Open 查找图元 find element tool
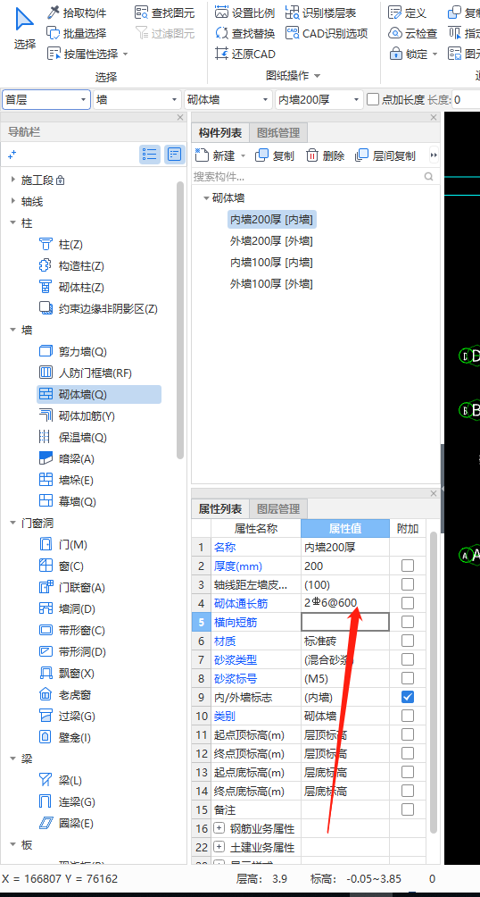 click(x=164, y=13)
